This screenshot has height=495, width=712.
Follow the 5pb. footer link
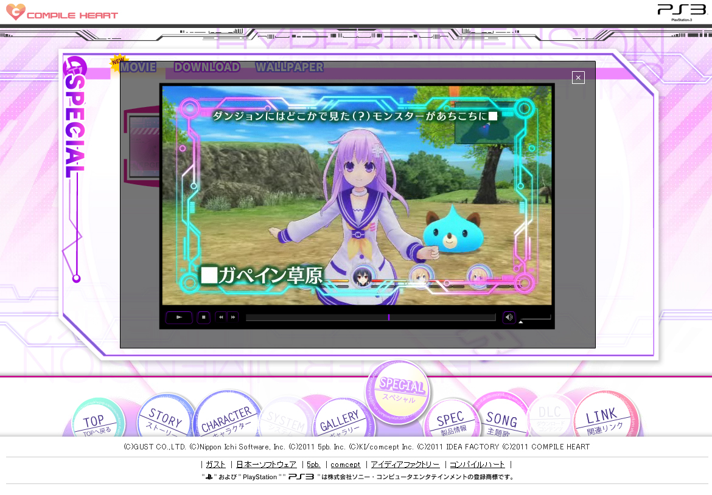pos(313,464)
